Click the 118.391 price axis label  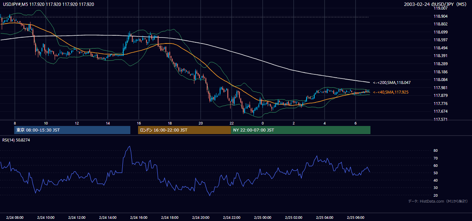pyautogui.click(x=441, y=56)
